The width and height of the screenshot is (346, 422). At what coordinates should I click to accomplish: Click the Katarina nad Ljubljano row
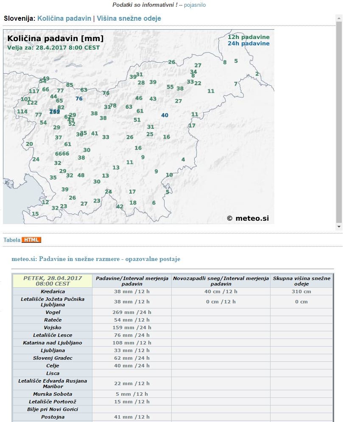(173, 343)
